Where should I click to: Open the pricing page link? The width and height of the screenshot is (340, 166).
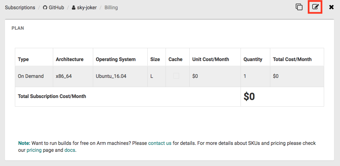(34, 150)
